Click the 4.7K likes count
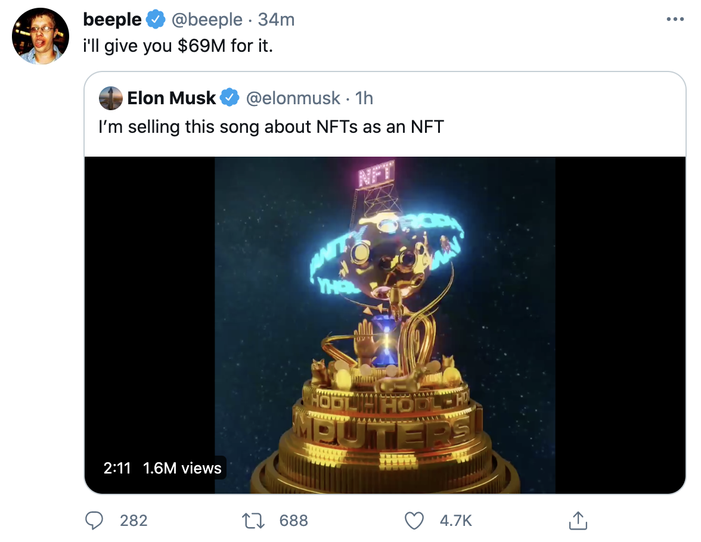Image resolution: width=701 pixels, height=542 pixels. [455, 521]
